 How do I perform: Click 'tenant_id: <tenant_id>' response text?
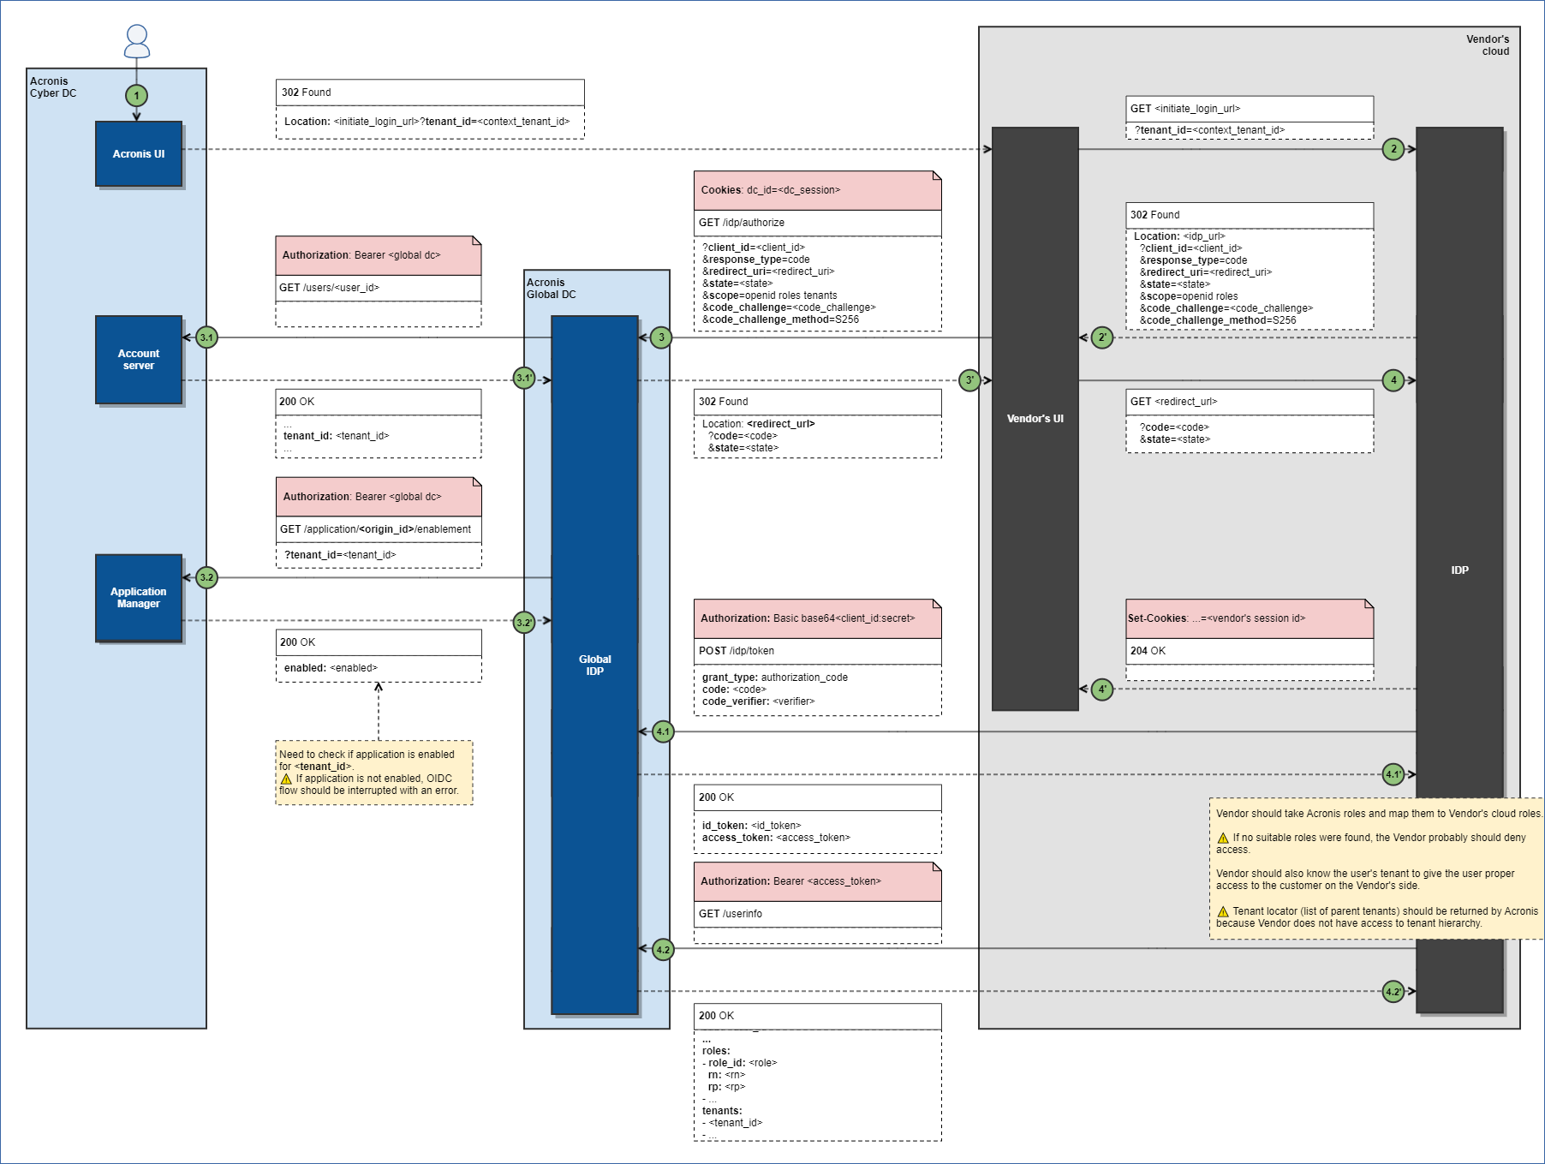click(337, 436)
